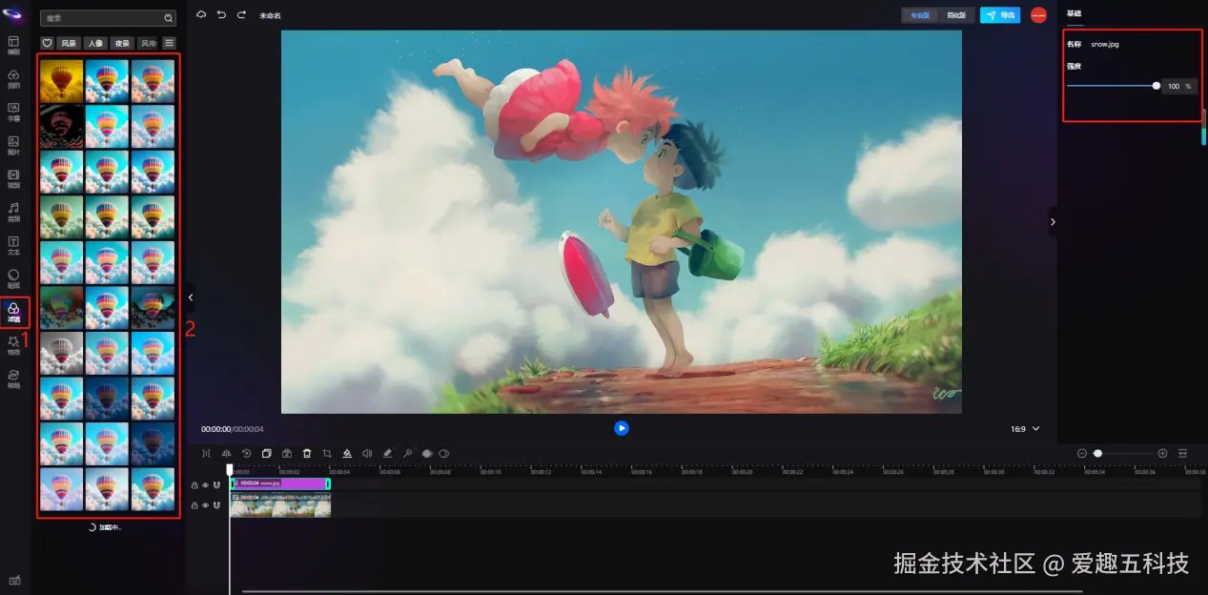Zoom out the timeline with minus icon

coord(1082,454)
